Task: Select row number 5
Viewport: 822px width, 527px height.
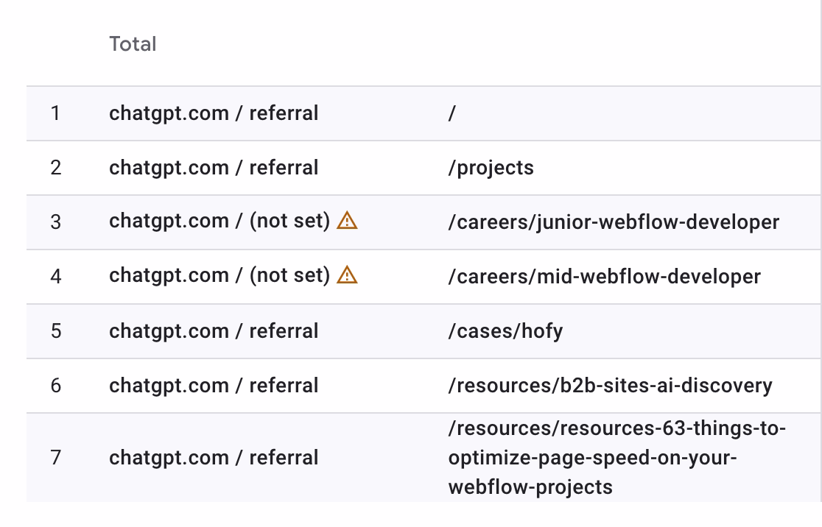Action: click(x=56, y=331)
